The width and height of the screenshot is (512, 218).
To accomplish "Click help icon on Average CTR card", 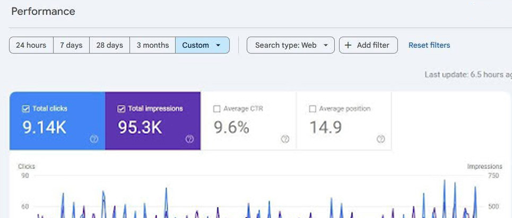I will [x=285, y=139].
